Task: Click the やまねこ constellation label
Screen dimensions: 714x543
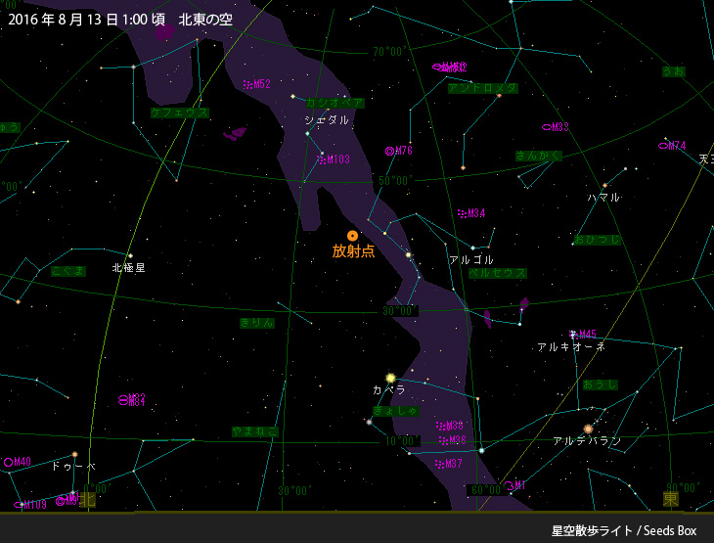Action: coord(255,431)
